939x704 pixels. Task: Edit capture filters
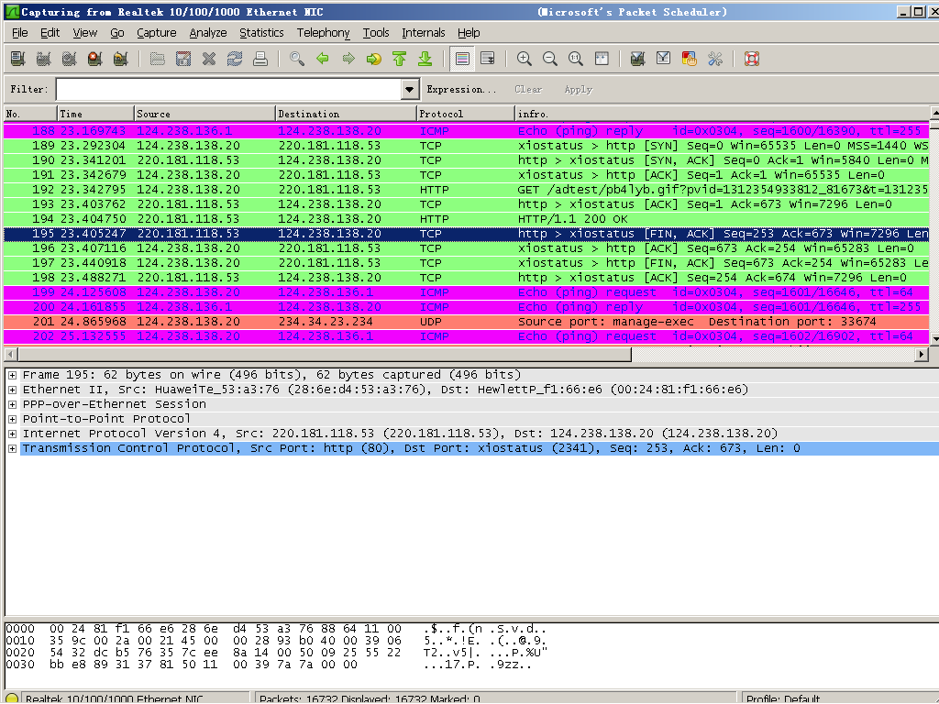coord(638,59)
